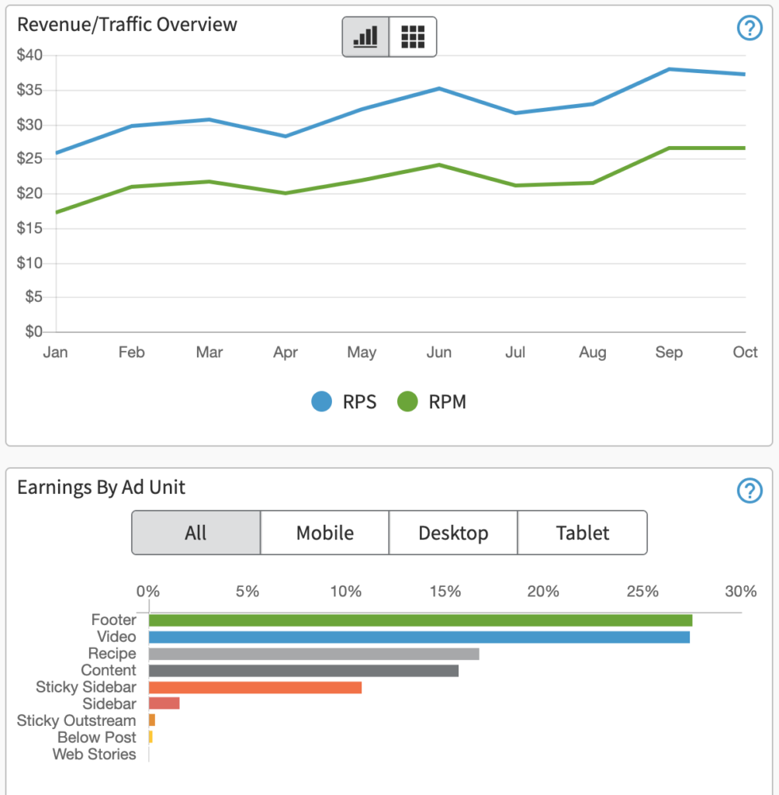The height and width of the screenshot is (795, 779).
Task: Click the red Sidebar bar
Action: pos(164,703)
